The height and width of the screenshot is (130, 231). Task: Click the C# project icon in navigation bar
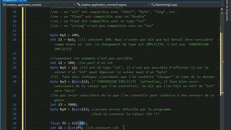pos(4,5)
